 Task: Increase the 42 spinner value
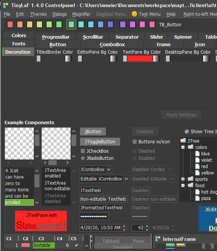[x=147, y=226]
